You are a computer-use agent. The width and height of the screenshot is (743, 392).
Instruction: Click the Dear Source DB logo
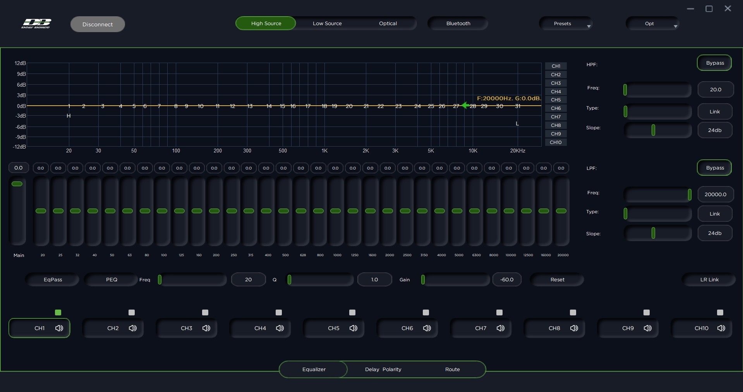point(36,24)
